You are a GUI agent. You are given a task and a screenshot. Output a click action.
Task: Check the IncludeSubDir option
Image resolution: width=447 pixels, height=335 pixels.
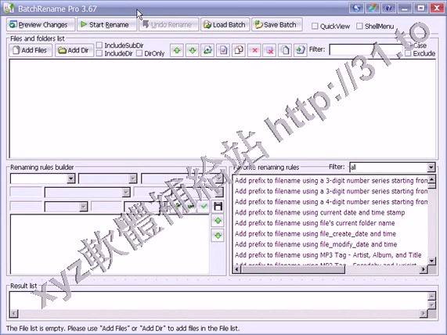pos(99,45)
